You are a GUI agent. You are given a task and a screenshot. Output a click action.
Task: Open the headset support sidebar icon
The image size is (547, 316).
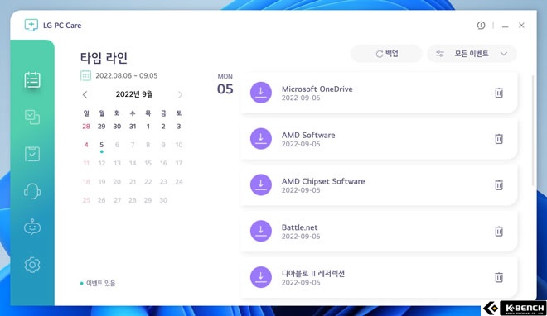(x=32, y=191)
